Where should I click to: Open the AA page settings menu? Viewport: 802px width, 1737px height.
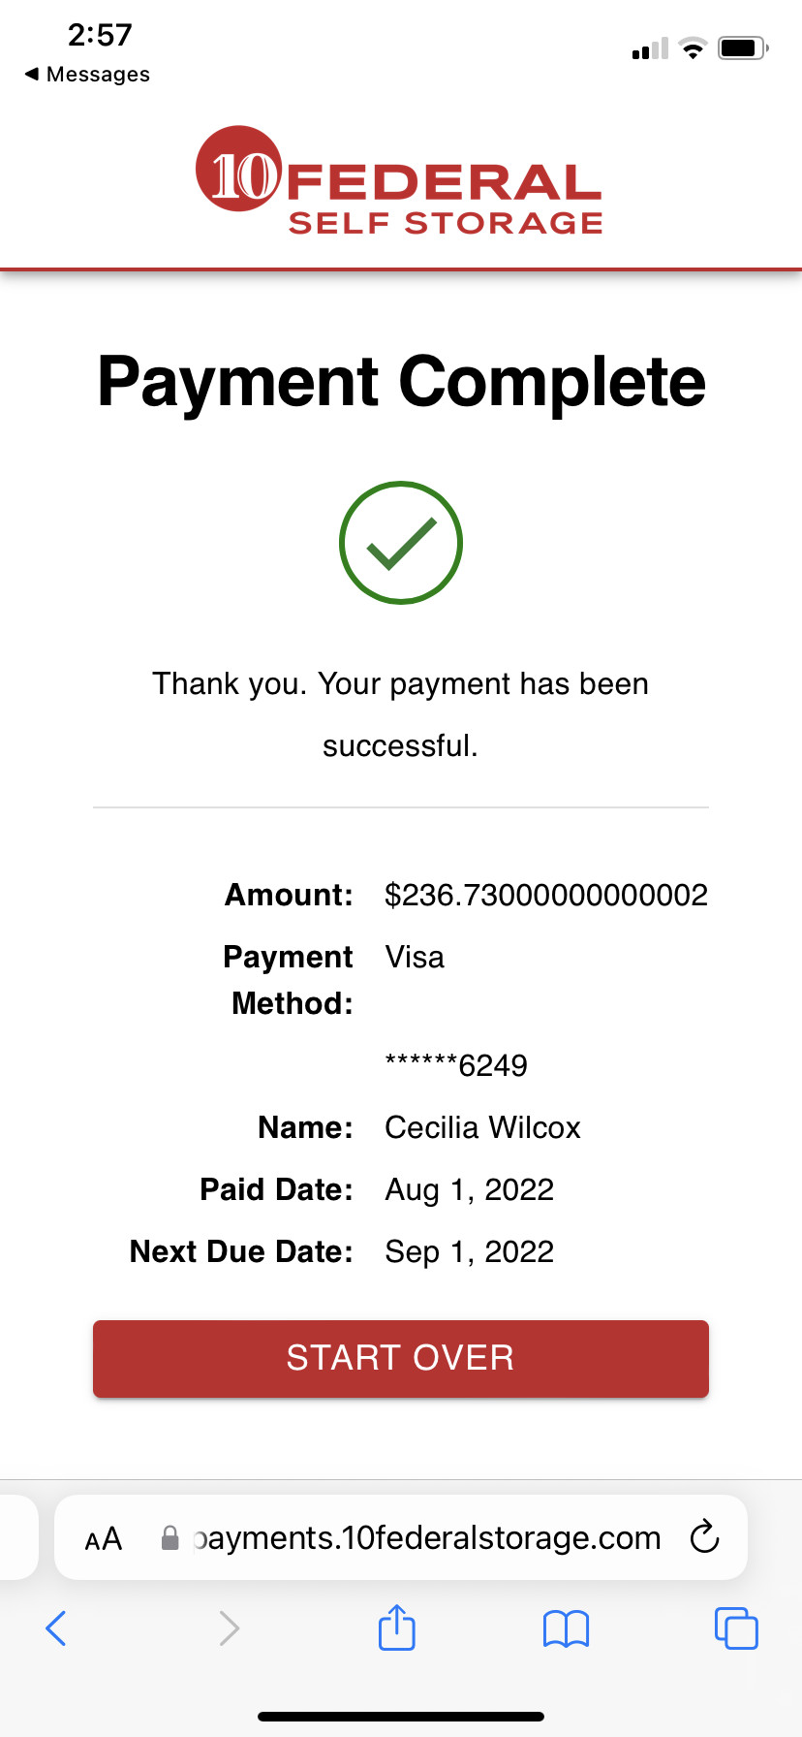(x=104, y=1538)
